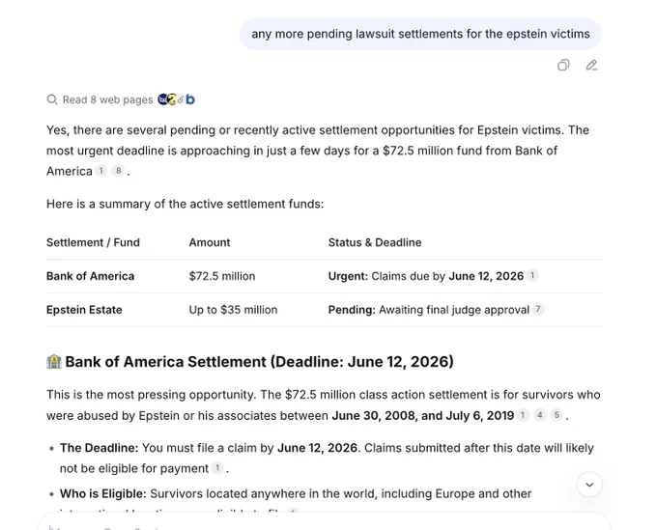The width and height of the screenshot is (657, 530).
Task: Edit the user message with the pencil icon
Action: 591,66
